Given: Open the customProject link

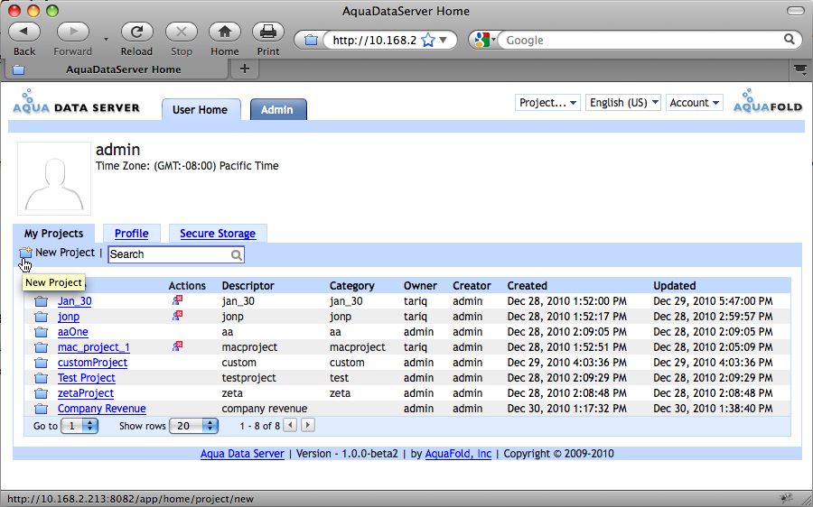Looking at the screenshot, I should click(x=92, y=363).
